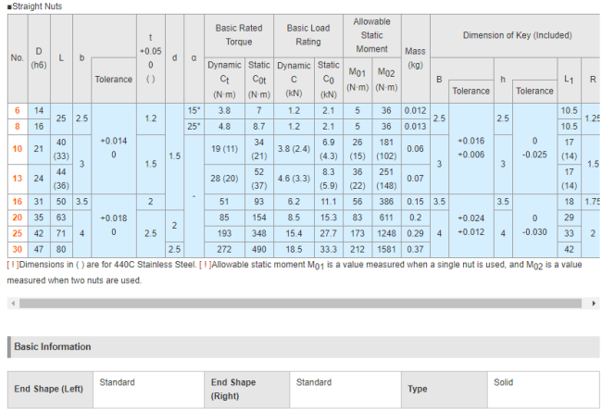Click the Allowable Static Moment column header
The height and width of the screenshot is (410, 602).
tap(371, 34)
